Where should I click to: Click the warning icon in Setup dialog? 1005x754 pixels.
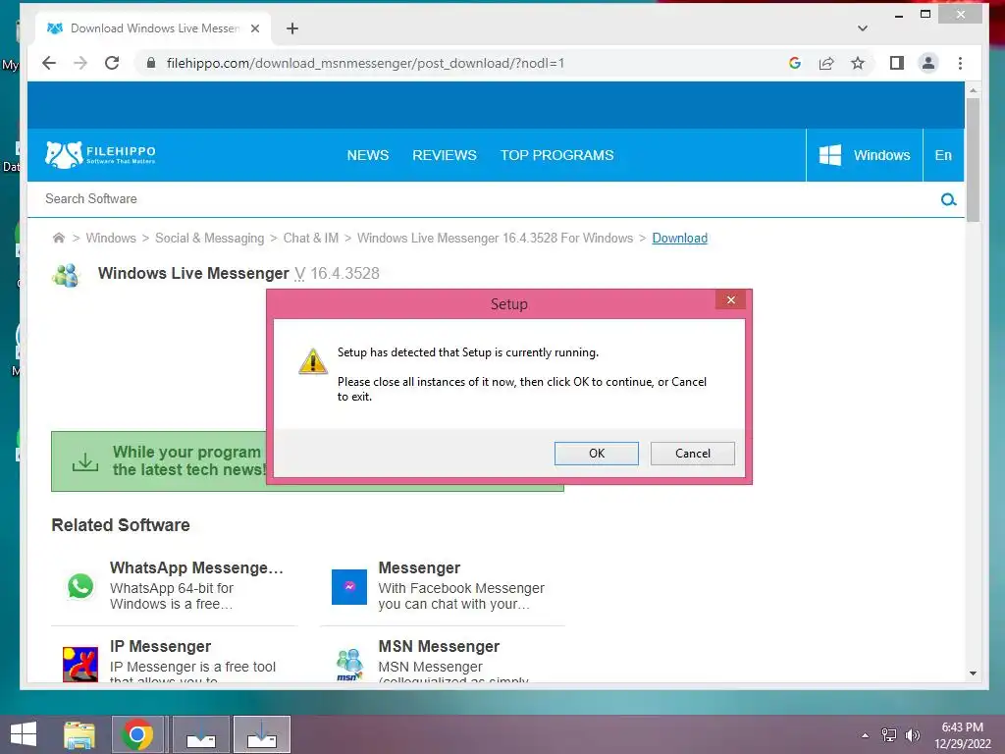313,361
